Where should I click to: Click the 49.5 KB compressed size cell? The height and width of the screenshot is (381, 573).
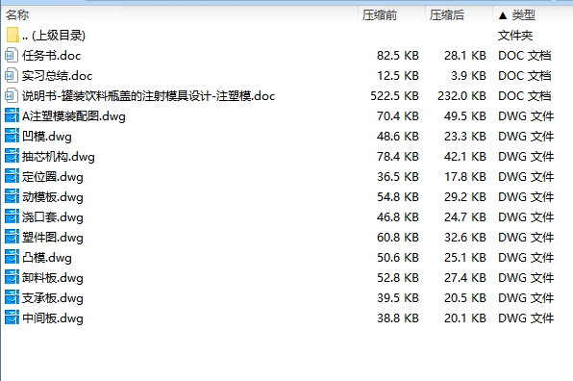464,115
